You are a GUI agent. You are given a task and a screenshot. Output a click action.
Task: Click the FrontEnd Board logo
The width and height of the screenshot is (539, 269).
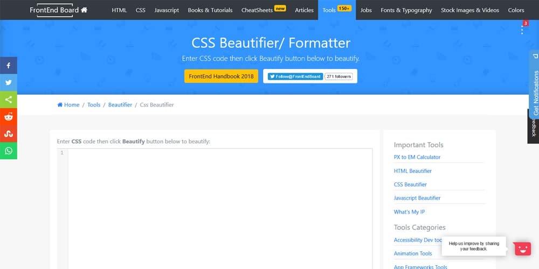[54, 10]
